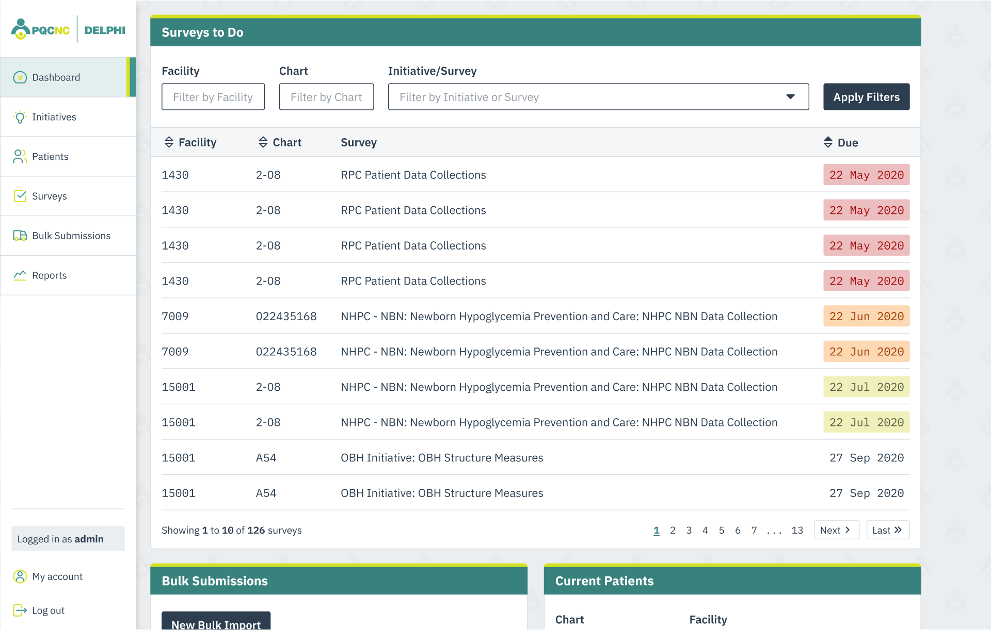Click first chart number 022435168
The height and width of the screenshot is (630, 991).
pos(286,316)
